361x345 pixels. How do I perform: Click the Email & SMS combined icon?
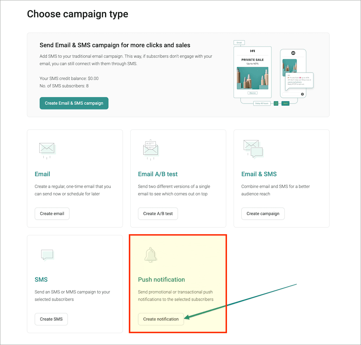(x=253, y=150)
